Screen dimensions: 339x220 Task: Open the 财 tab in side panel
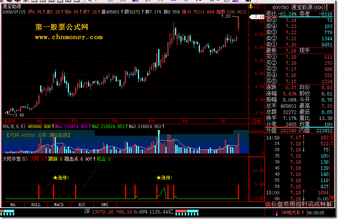click(x=305, y=204)
